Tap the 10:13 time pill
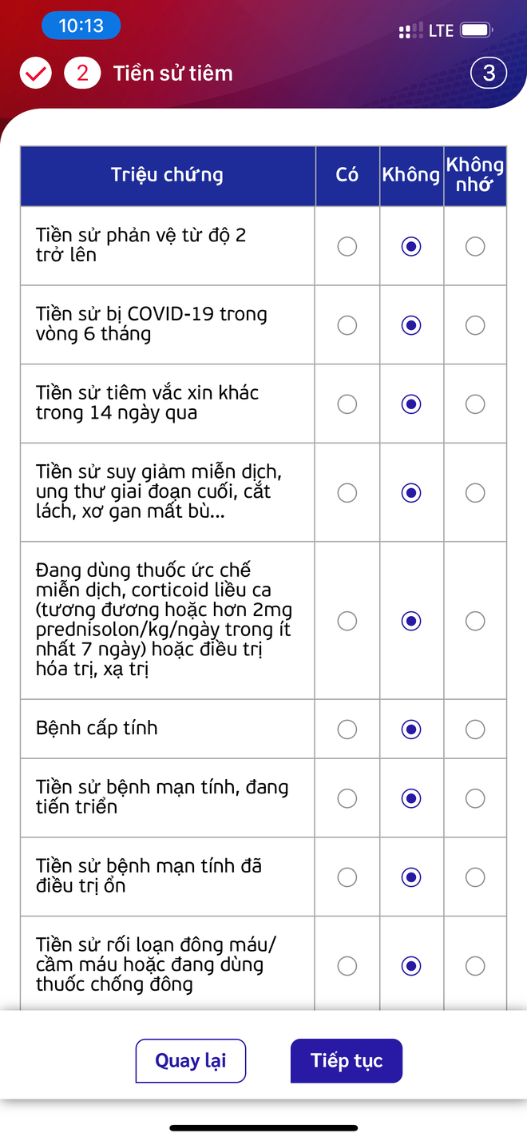 click(x=81, y=26)
